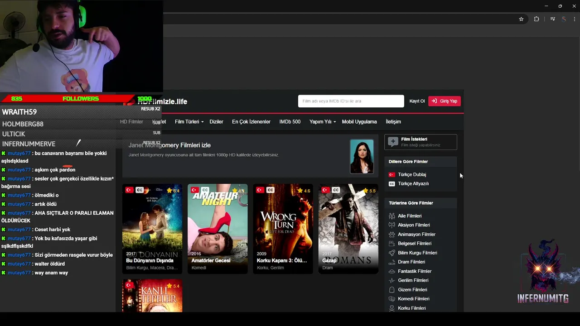Image resolution: width=580 pixels, height=326 pixels.
Task: Open the Film İstekleri request box
Action: tap(420, 142)
